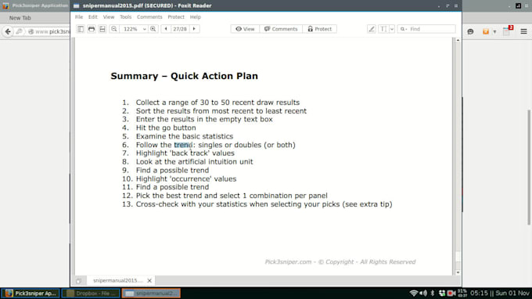The image size is (532, 299).
Task: Click the document scrollbar down arrow
Action: coord(458,272)
